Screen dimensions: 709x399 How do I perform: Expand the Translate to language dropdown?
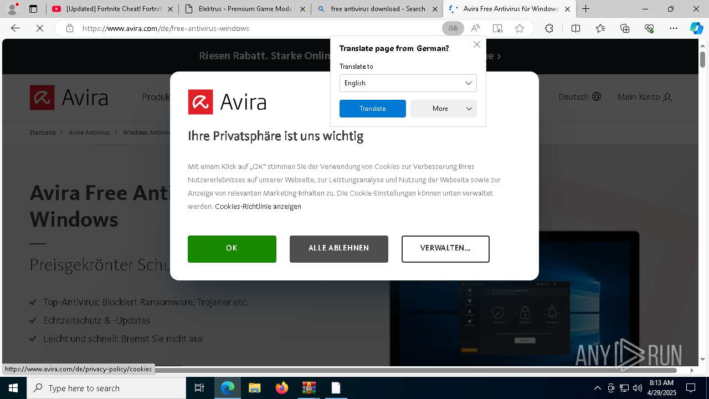tap(408, 83)
